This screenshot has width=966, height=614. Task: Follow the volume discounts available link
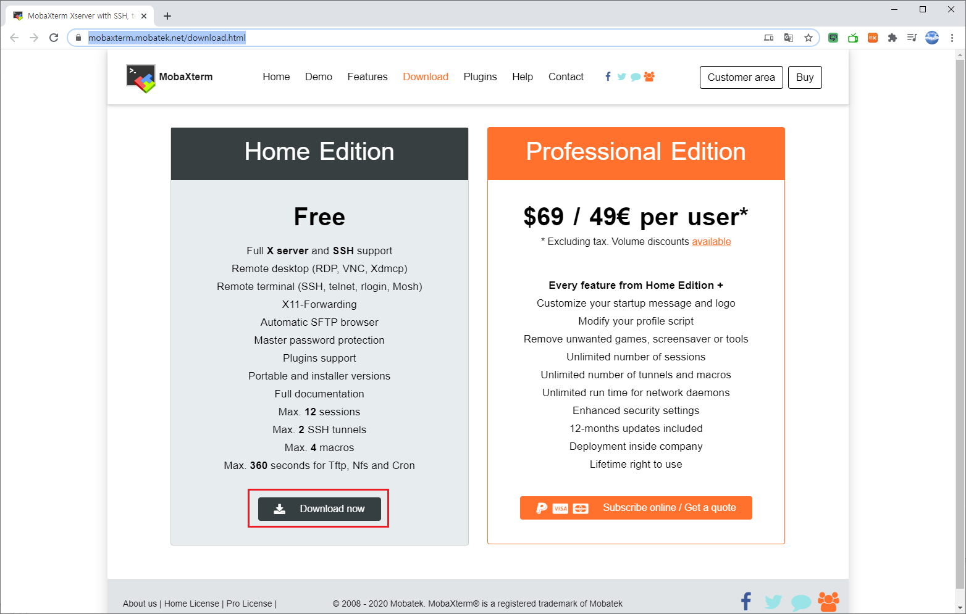(x=711, y=241)
